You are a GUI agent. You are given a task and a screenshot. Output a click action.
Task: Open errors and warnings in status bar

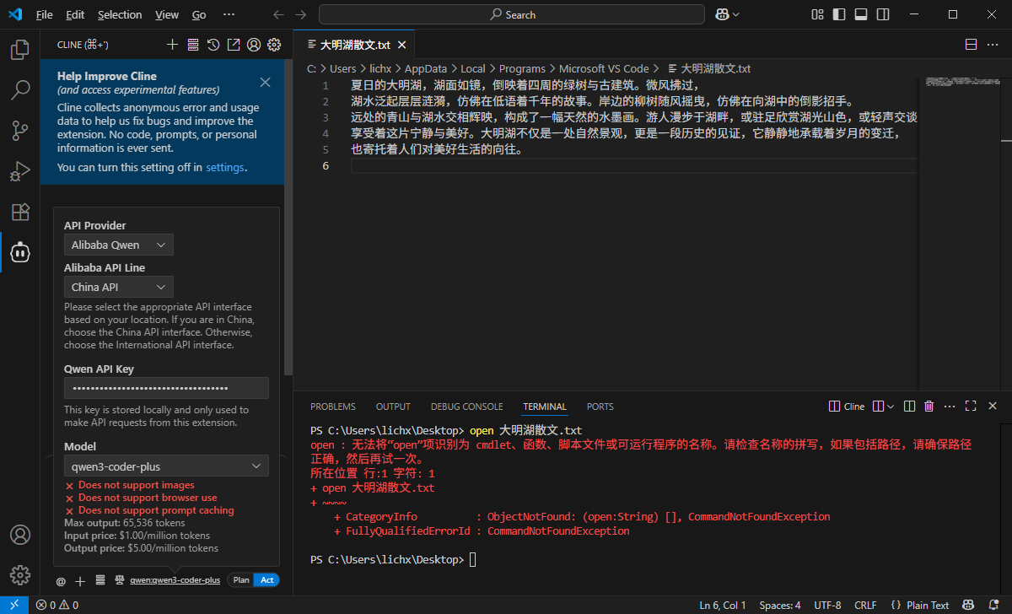[x=57, y=605]
